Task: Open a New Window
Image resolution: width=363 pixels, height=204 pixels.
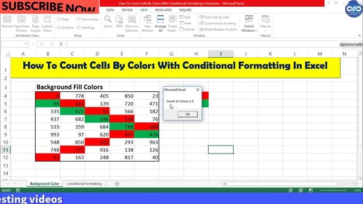Action: coord(147,24)
